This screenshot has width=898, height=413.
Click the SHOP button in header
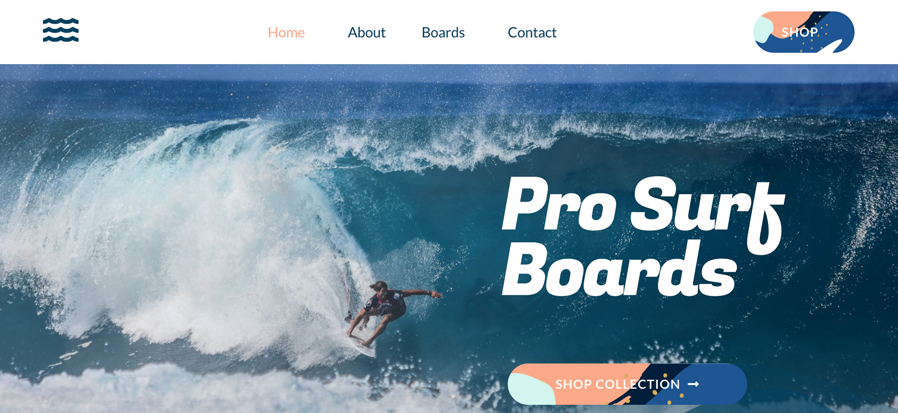click(x=803, y=32)
